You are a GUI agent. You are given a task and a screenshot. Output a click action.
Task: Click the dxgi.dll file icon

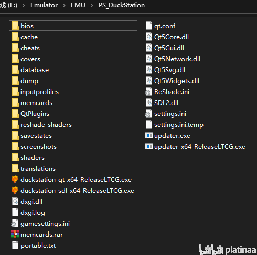click(x=15, y=202)
